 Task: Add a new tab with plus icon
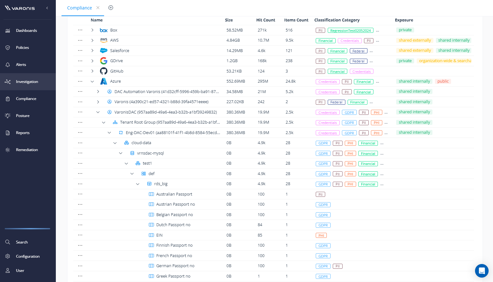pyautogui.click(x=111, y=8)
